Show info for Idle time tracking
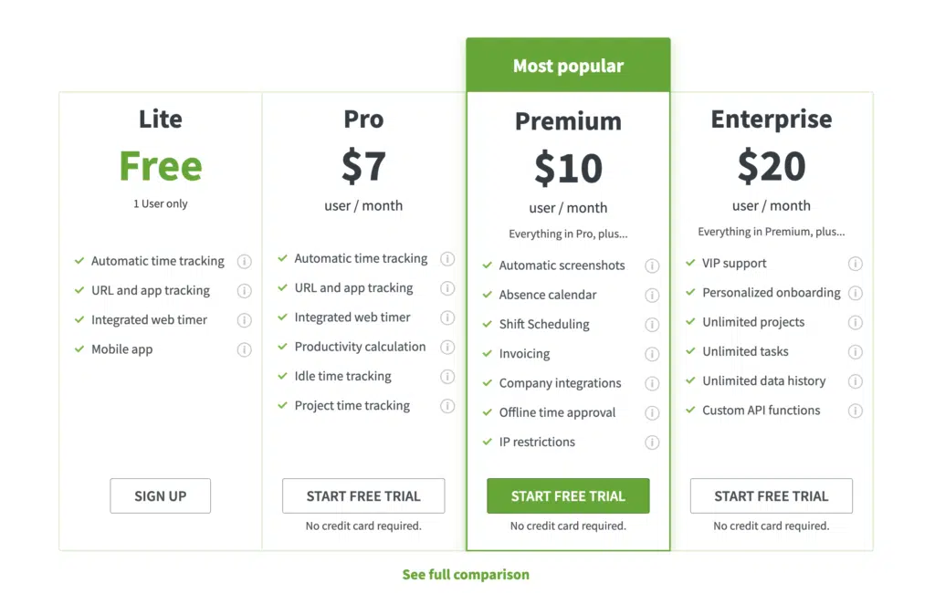The image size is (935, 593). 447,377
